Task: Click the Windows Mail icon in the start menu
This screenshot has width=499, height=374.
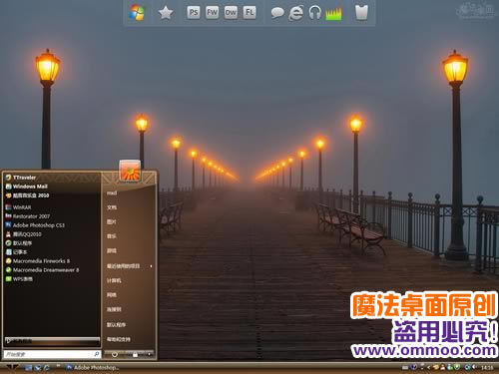Action: coord(8,187)
